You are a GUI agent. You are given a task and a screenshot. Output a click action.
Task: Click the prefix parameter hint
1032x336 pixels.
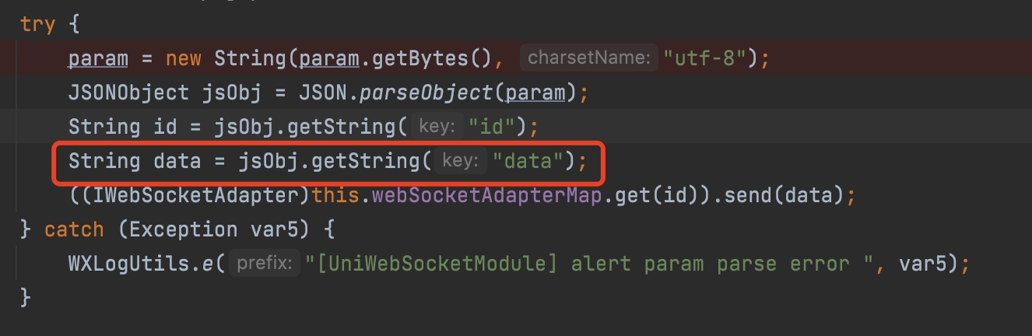click(265, 264)
